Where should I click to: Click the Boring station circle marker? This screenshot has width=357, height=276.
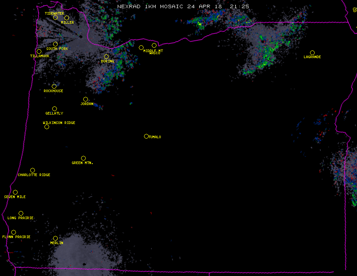106,56
